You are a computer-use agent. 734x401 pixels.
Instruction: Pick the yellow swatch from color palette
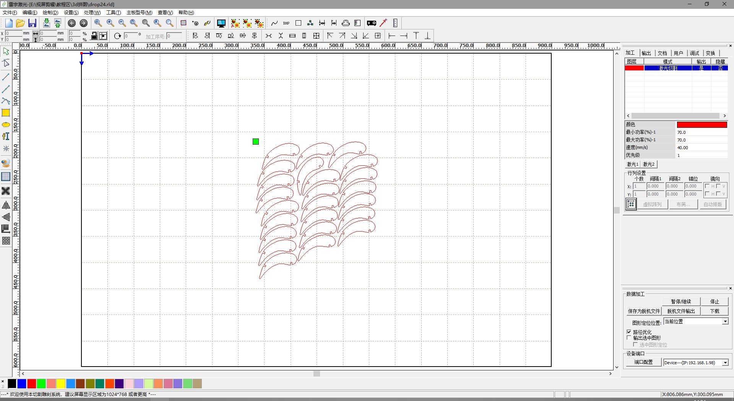[x=61, y=384]
